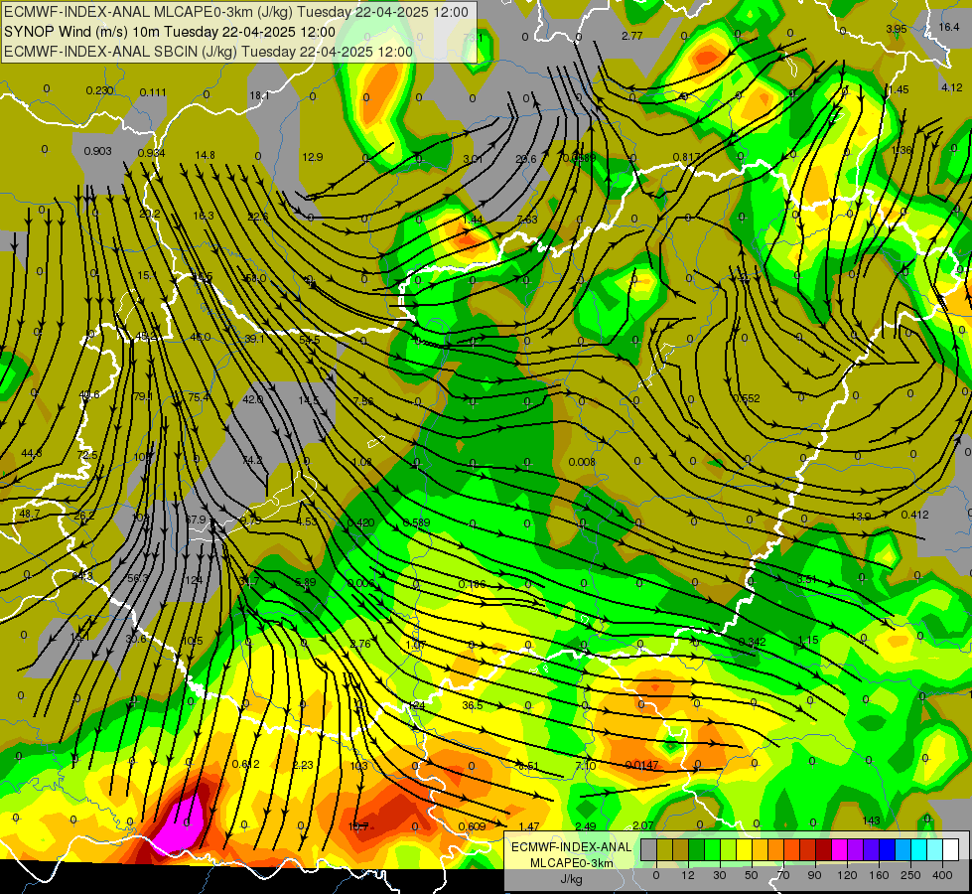Select the dark green legend swatch
Screen dimensions: 972x894
697,849
